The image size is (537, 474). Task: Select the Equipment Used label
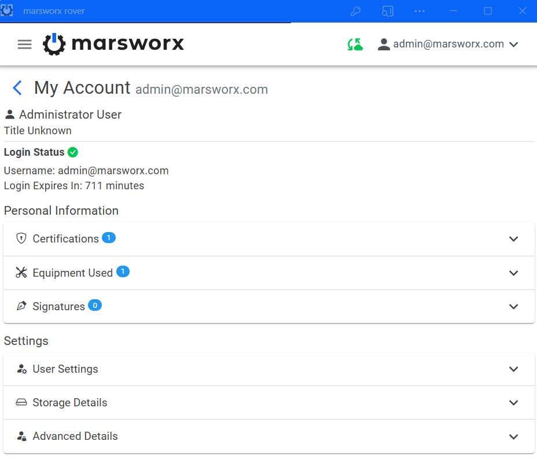click(x=72, y=273)
